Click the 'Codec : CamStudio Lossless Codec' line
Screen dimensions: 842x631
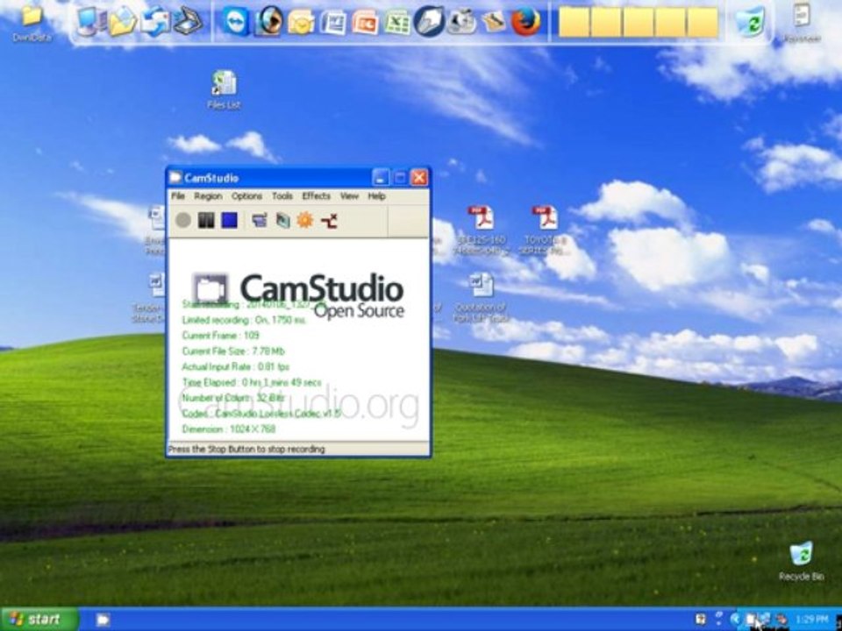261,413
